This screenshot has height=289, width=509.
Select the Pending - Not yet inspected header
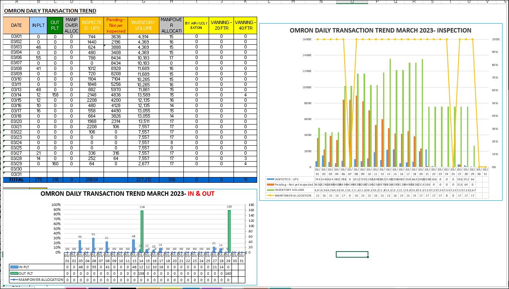pos(116,25)
